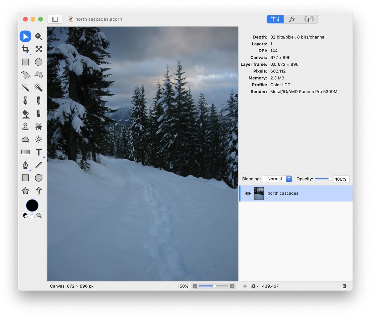Open the layer settings gear menu
Image resolution: width=371 pixels, height=316 pixels.
tap(255, 286)
